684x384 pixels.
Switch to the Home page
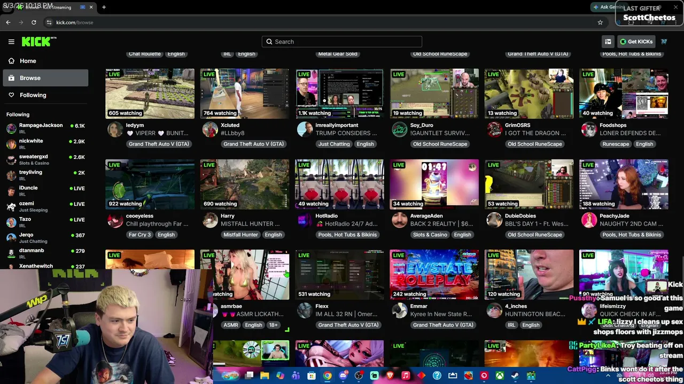pyautogui.click(x=45, y=61)
